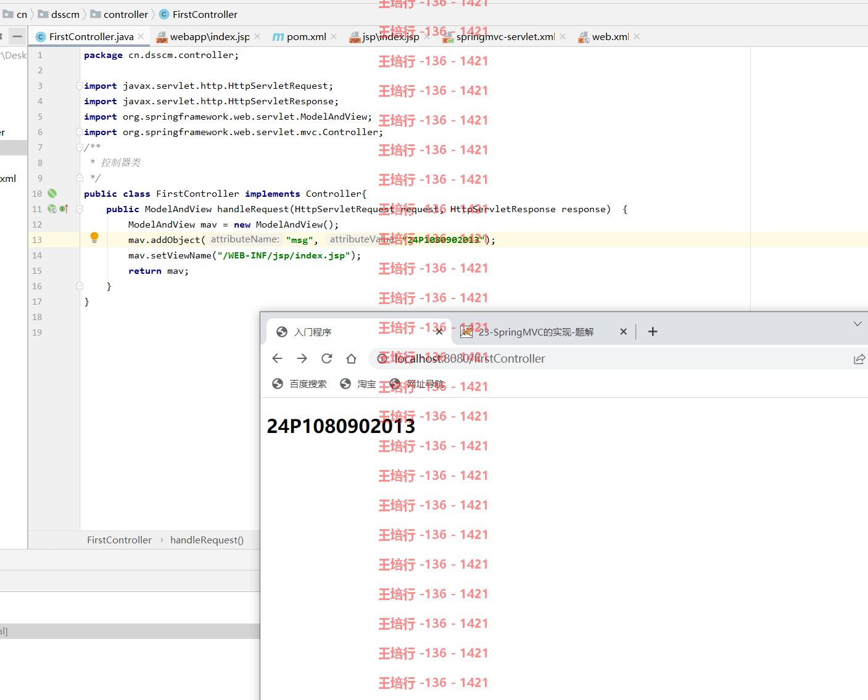Select the 入门程序 browser tab
The width and height of the screenshot is (868, 700).
coord(358,332)
